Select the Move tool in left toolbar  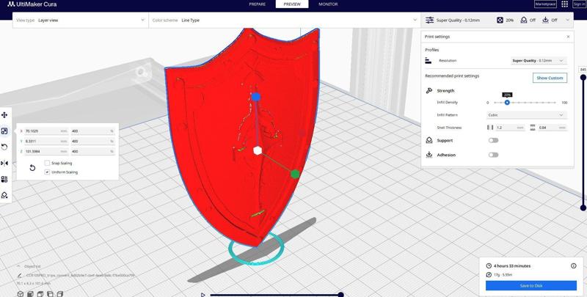pyautogui.click(x=4, y=115)
